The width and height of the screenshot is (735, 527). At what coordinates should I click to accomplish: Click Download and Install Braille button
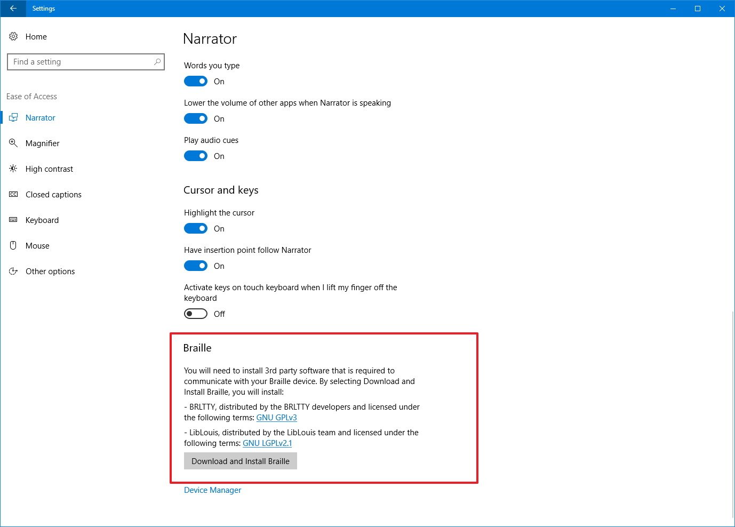tap(241, 461)
